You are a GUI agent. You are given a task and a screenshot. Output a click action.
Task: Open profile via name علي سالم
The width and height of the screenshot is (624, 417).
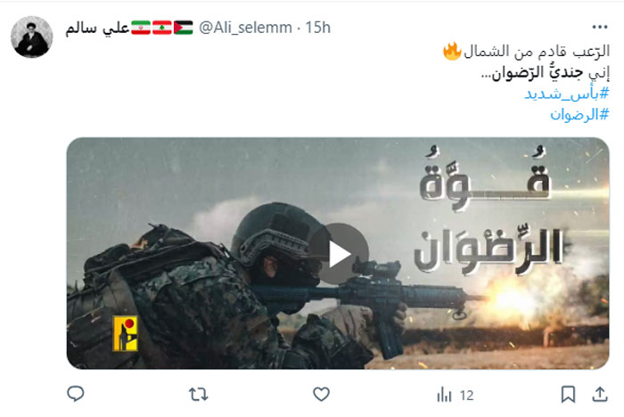(97, 28)
